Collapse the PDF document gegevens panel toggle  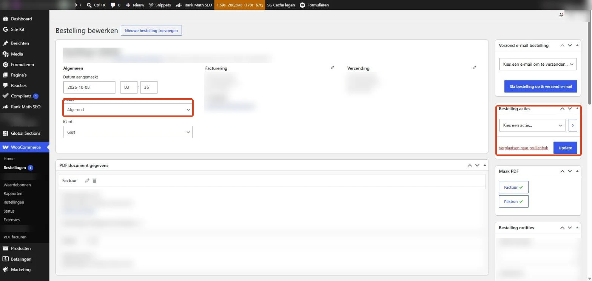pos(485,165)
